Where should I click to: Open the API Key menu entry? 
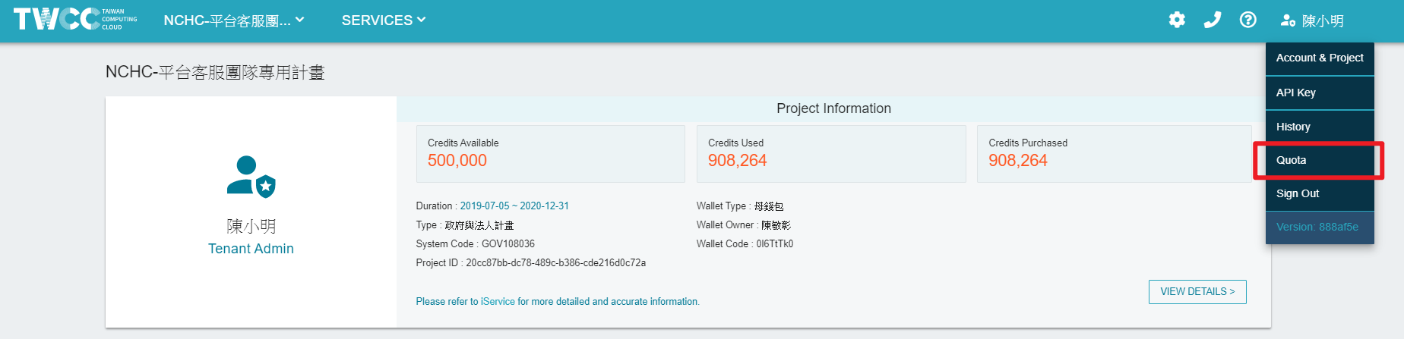coord(1320,93)
